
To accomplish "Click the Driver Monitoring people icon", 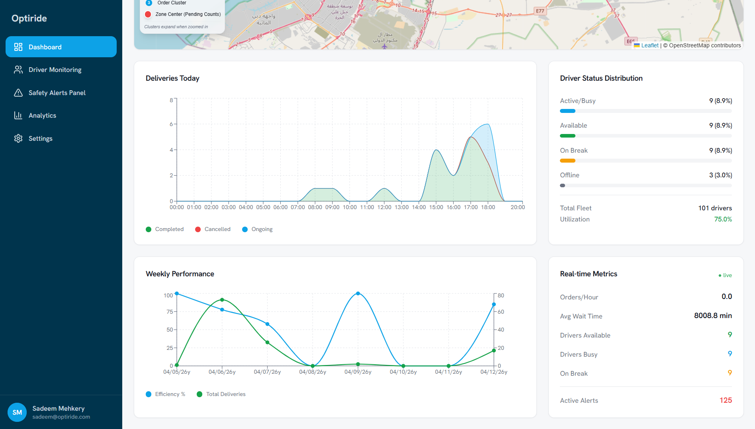I will (x=18, y=70).
